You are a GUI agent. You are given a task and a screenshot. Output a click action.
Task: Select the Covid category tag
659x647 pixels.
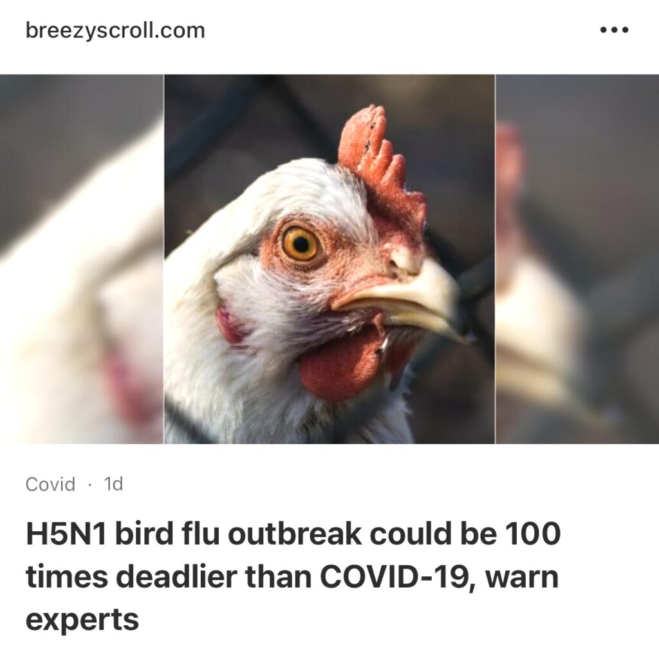coord(50,484)
